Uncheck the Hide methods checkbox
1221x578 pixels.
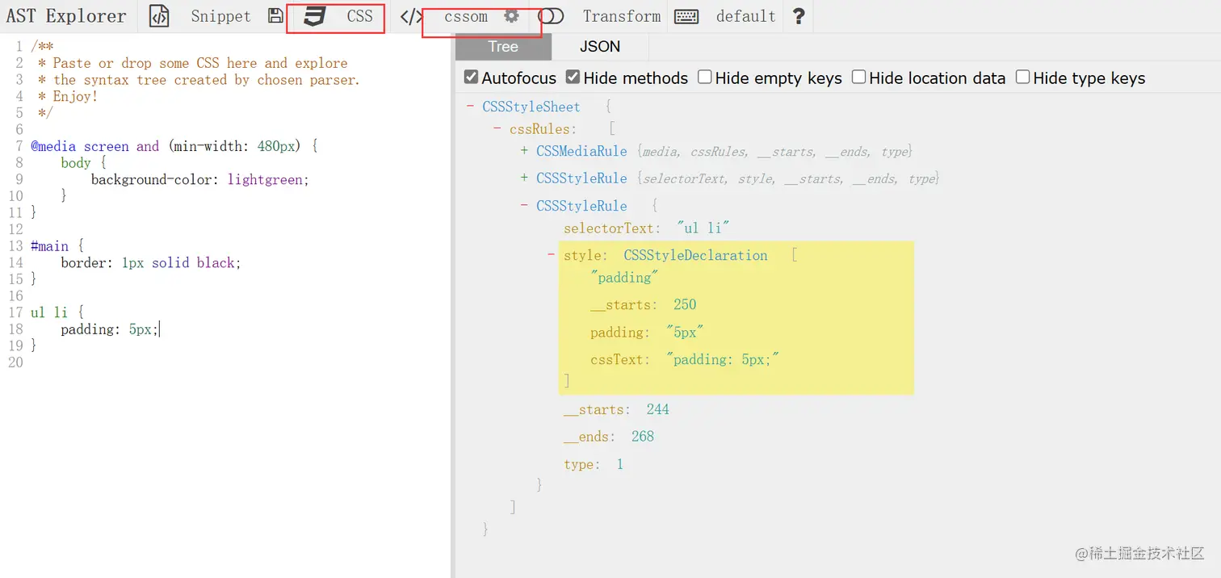pyautogui.click(x=573, y=77)
